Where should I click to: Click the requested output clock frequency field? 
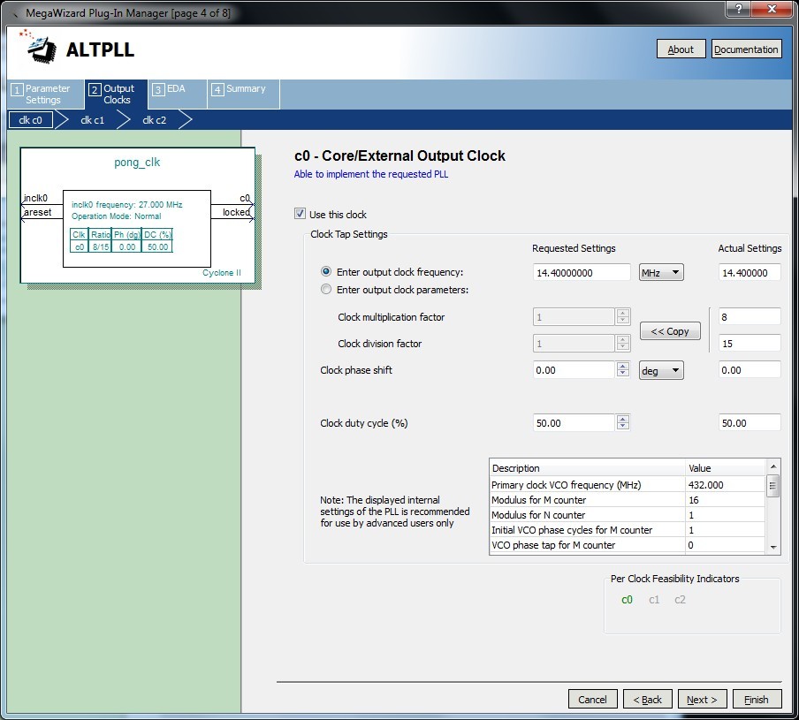pos(582,273)
